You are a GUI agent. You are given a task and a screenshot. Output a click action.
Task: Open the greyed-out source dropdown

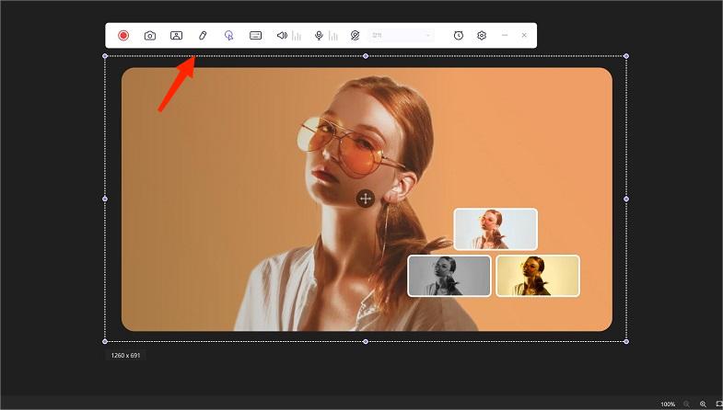pos(401,36)
